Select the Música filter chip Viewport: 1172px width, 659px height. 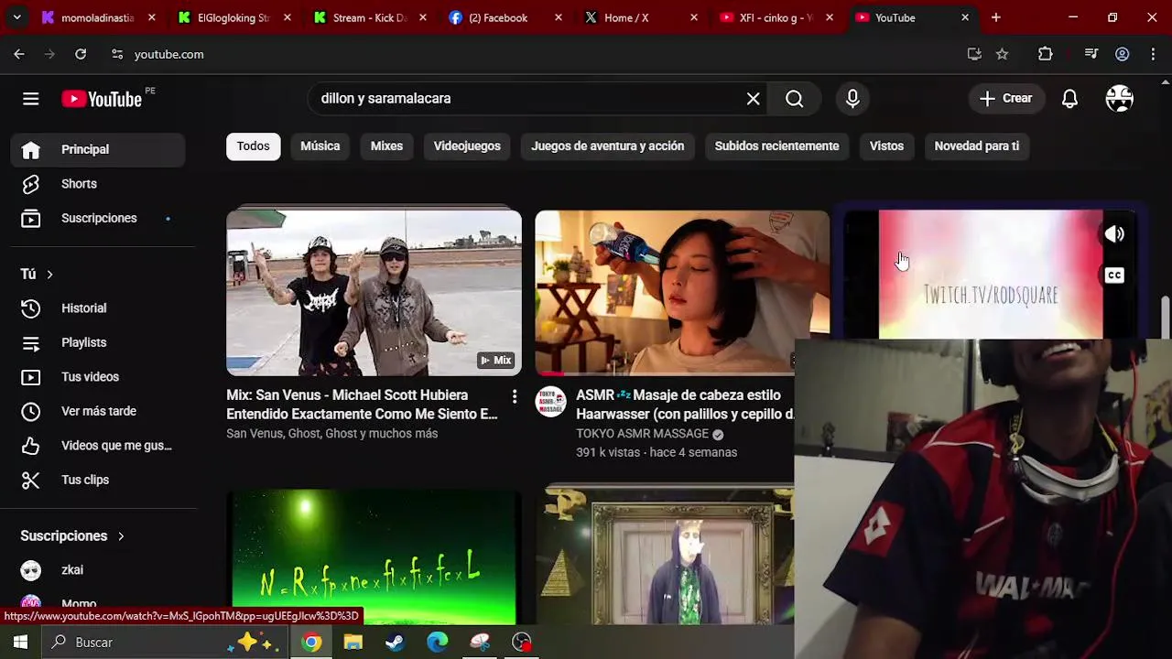(x=320, y=146)
